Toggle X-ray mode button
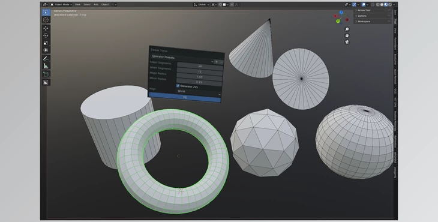 click(x=373, y=4)
